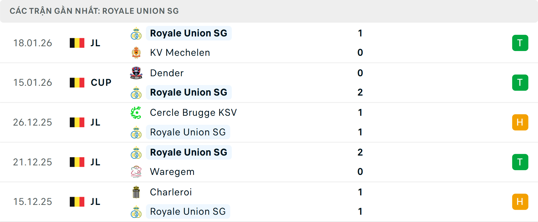
Task: Click the Waregem club crest
Action: tap(136, 172)
